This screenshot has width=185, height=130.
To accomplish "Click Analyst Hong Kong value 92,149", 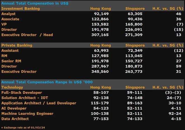I will (101, 14).
